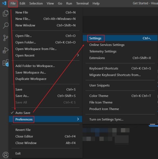The height and width of the screenshot is (159, 158).
Task: Click Save in the File menu
Action: click(x=46, y=89)
